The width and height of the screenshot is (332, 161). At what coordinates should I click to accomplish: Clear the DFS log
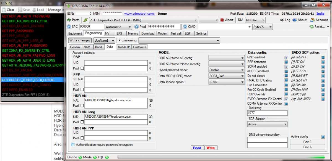tap(8, 10)
